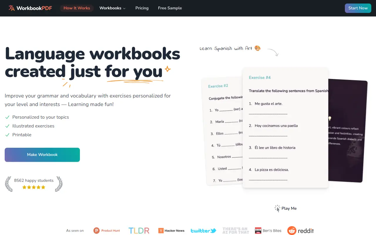Click the checkmark beside Printable
The width and height of the screenshot is (376, 235).
coord(7,135)
